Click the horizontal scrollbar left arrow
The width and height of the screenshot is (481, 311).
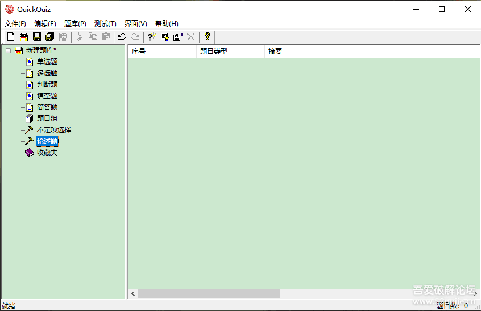133,293
